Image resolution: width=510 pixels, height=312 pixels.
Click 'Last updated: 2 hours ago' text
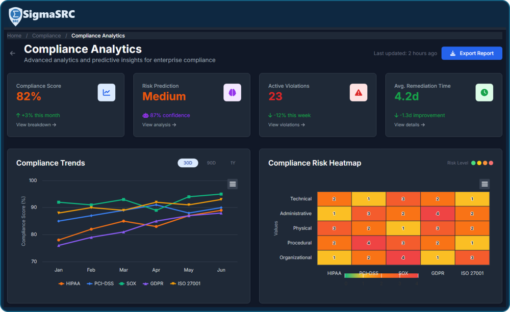405,54
